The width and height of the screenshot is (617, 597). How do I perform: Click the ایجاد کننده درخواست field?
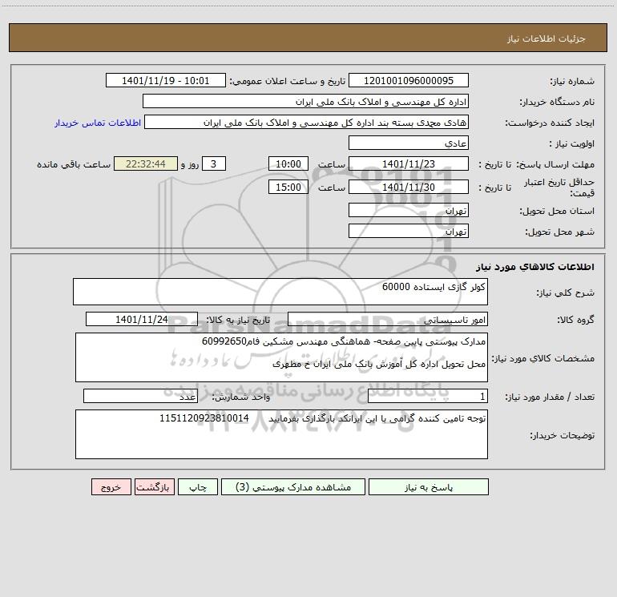click(307, 122)
